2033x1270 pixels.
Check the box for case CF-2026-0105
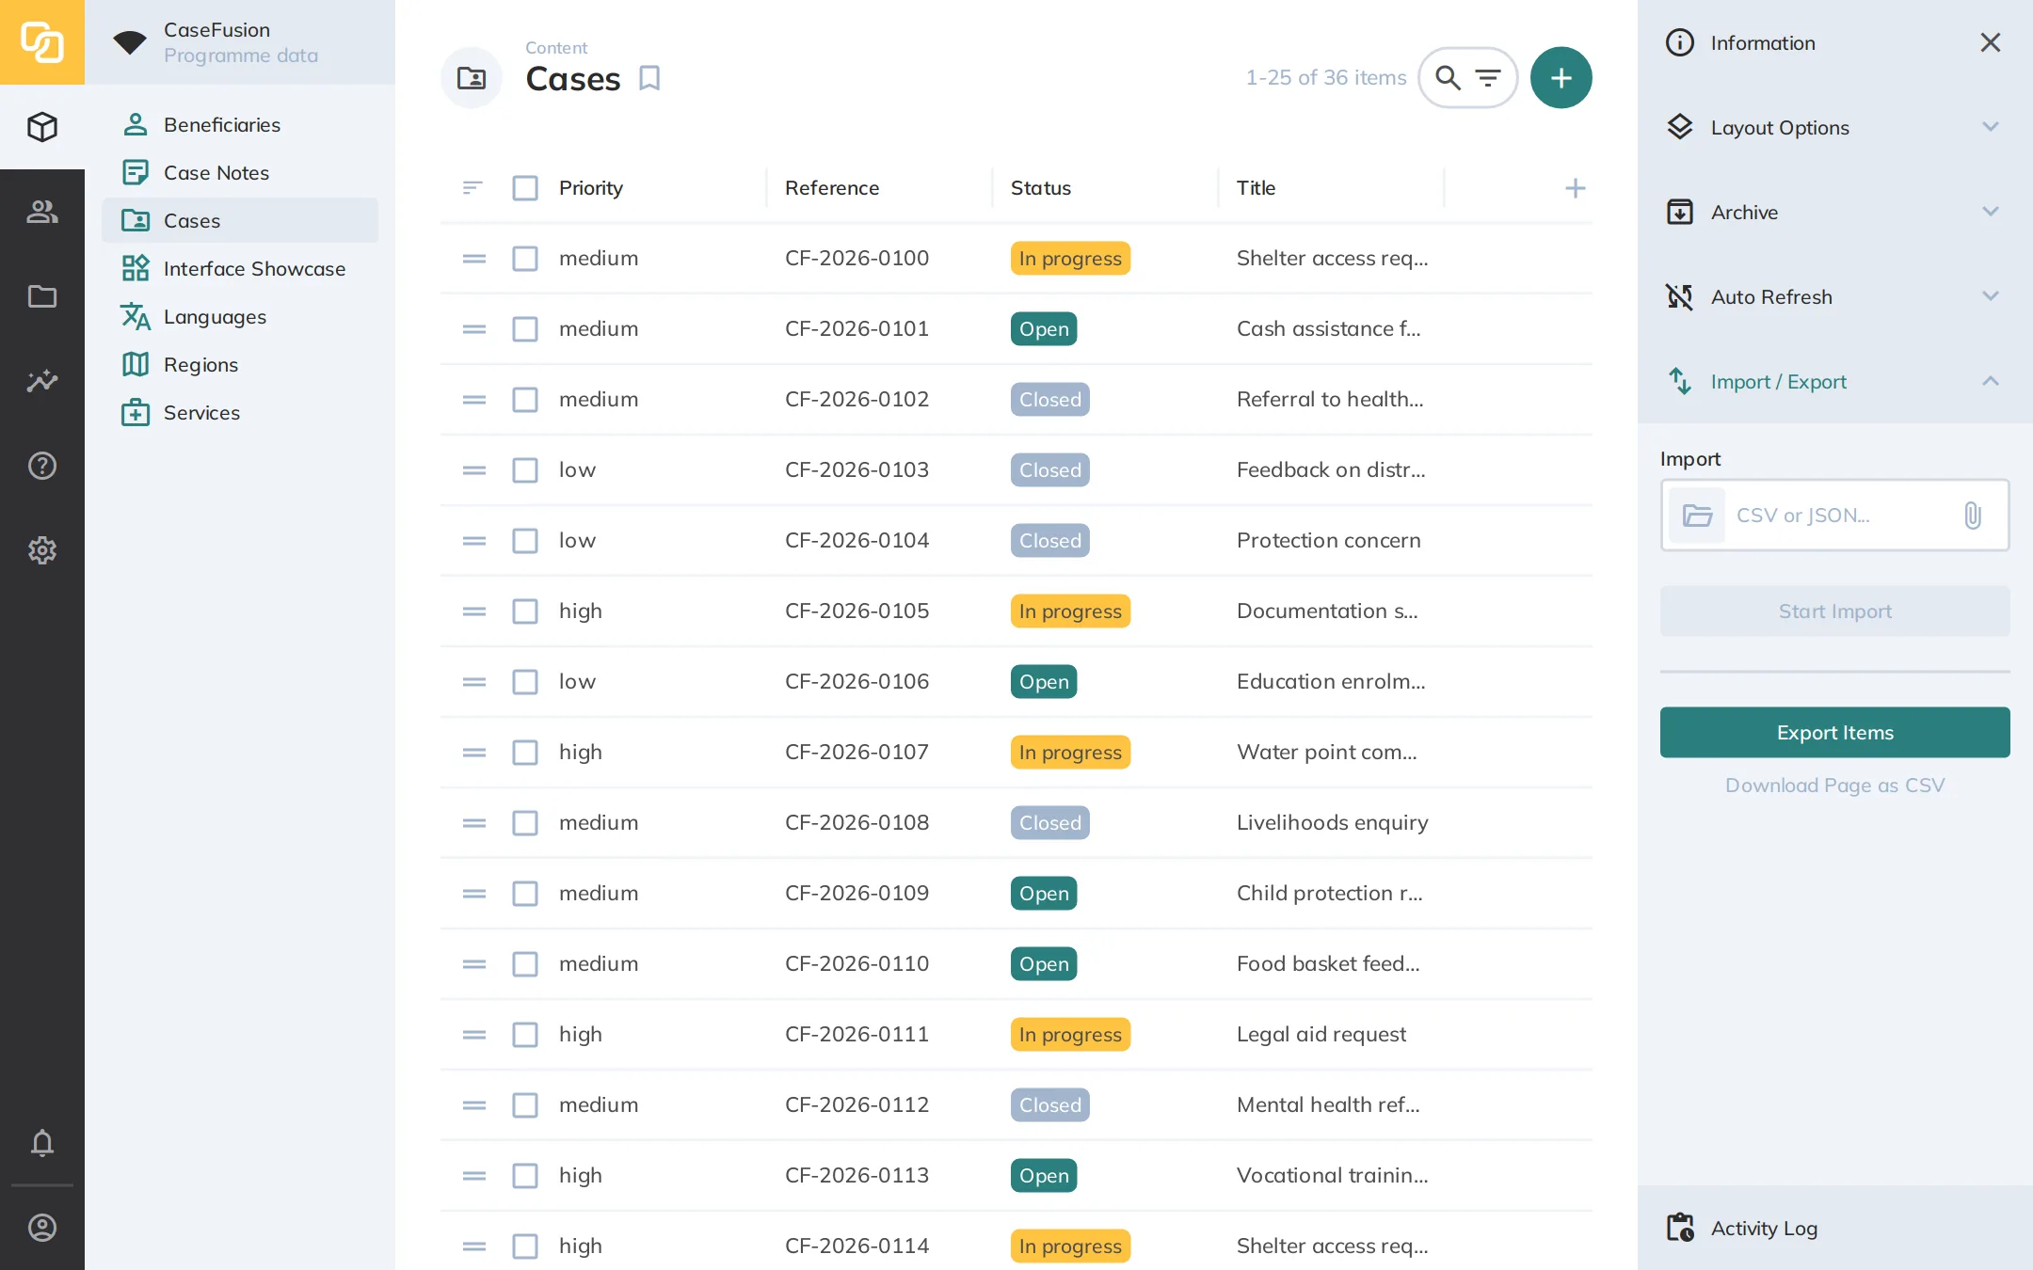tap(525, 611)
